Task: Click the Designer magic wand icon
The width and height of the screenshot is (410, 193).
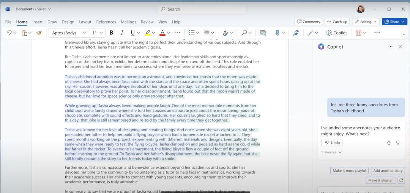Action: tap(311, 33)
